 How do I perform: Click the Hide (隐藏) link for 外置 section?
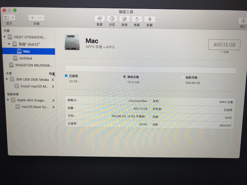click(x=52, y=74)
